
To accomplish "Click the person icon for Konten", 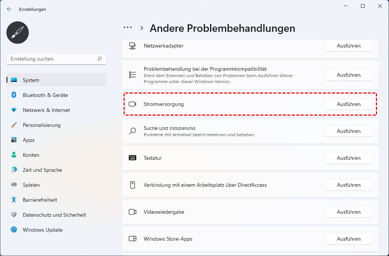I will click(14, 155).
